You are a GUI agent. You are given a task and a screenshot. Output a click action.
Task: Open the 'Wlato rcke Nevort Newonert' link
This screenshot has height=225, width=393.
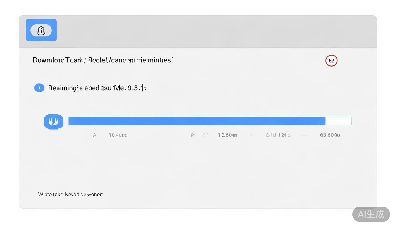(70, 195)
